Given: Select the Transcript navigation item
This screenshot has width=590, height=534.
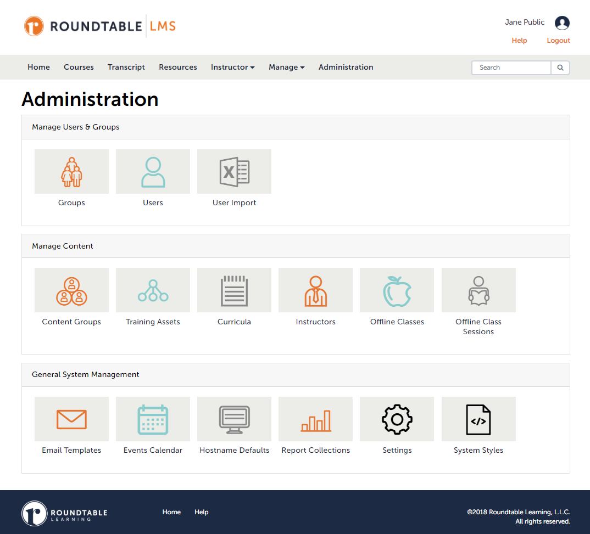Looking at the screenshot, I should tap(126, 67).
